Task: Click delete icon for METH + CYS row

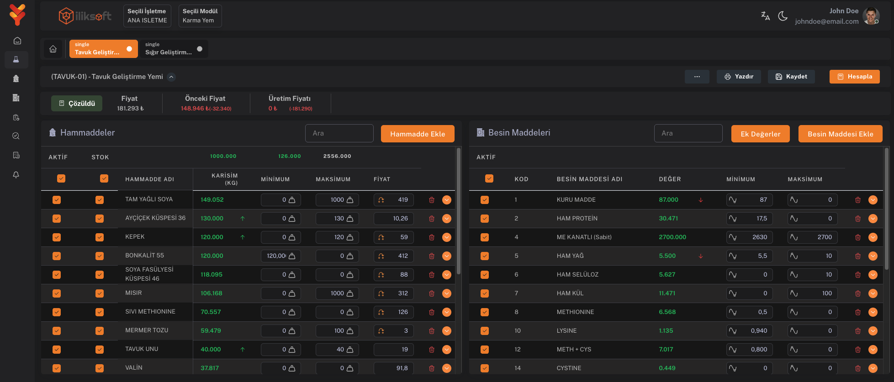Action: pos(858,350)
